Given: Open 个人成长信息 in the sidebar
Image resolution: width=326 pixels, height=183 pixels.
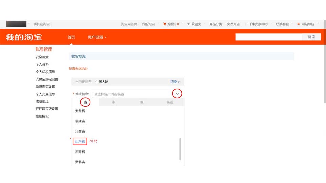Looking at the screenshot, I should (45, 72).
